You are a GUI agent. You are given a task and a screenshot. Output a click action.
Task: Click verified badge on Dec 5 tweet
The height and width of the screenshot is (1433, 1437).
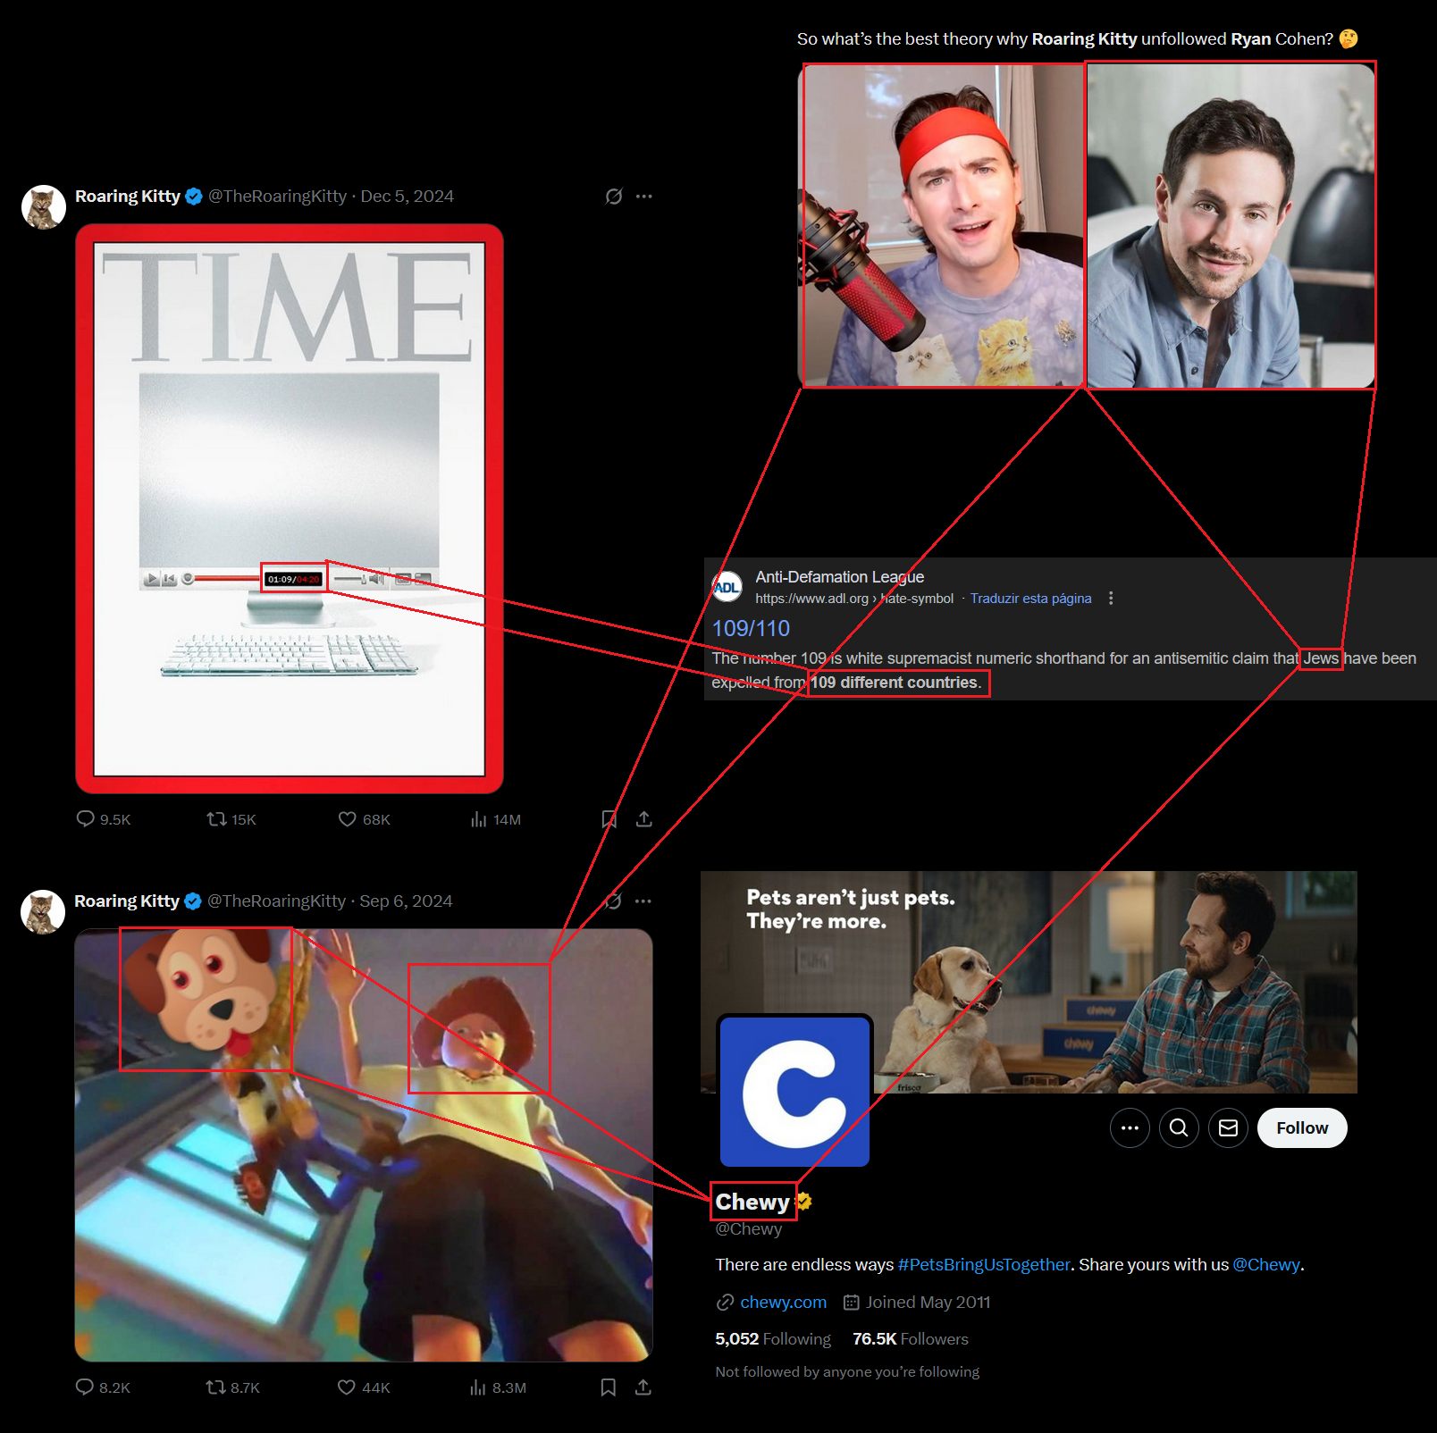click(x=194, y=197)
